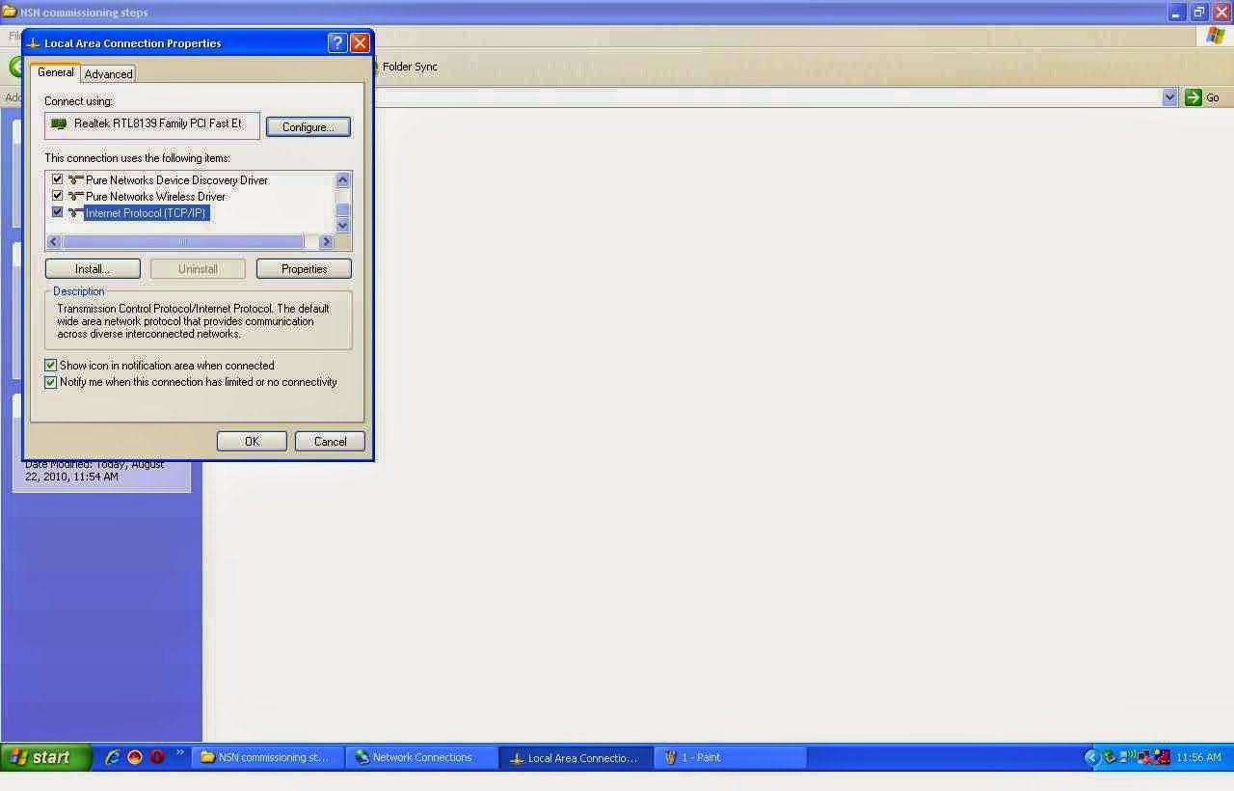Switch to the Network Connections window

coord(421,757)
